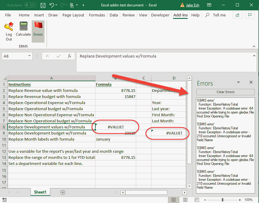Viewport: 259px width, 203px height.
Task: Switch to Page Break Preview icon
Action: point(197,200)
